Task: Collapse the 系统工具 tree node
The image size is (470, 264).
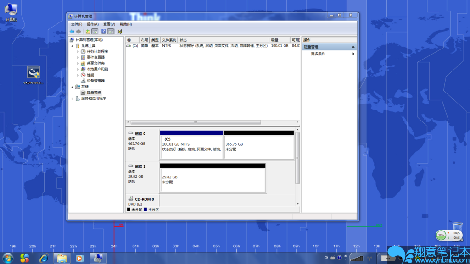Action: pos(72,46)
